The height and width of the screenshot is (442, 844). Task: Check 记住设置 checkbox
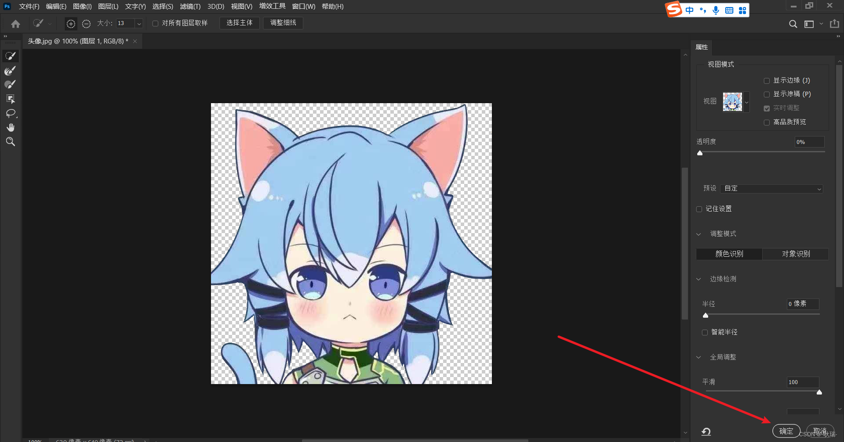[699, 209]
